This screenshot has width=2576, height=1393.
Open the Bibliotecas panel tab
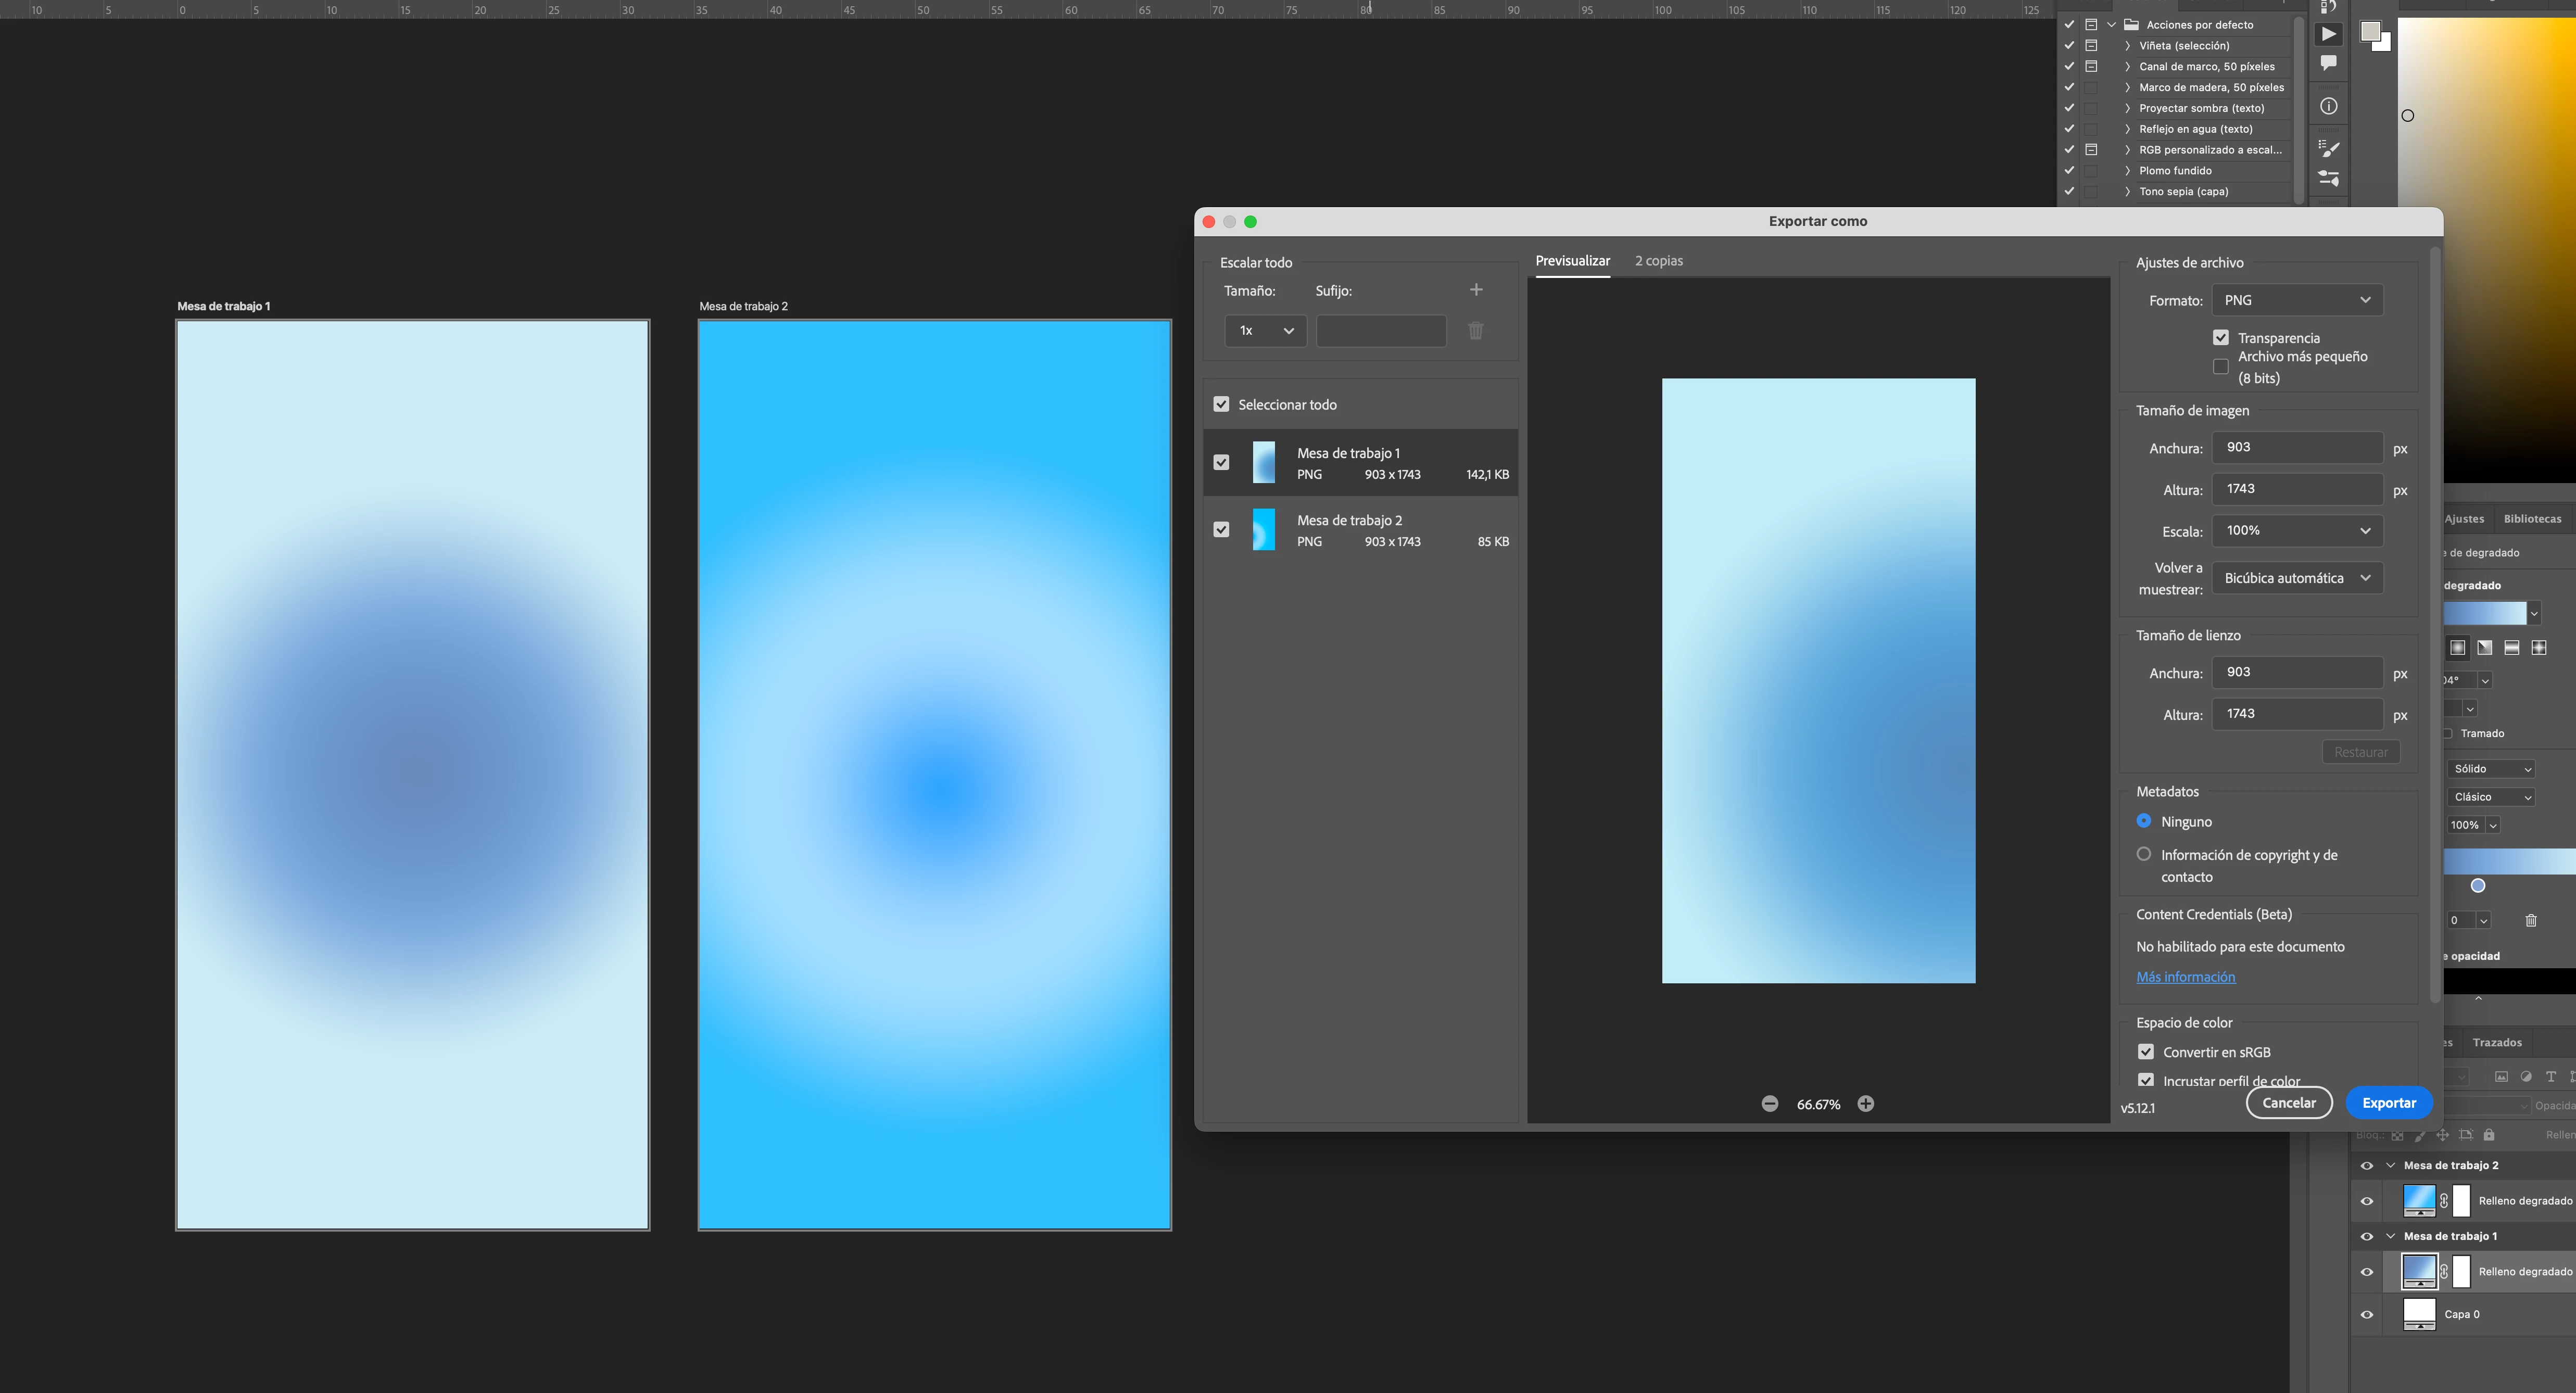point(2532,519)
